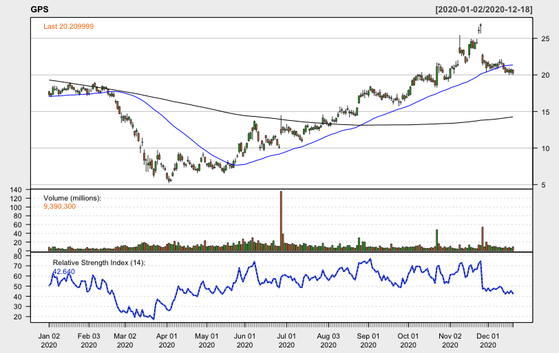Click the late-October green volume spike bar

436,240
